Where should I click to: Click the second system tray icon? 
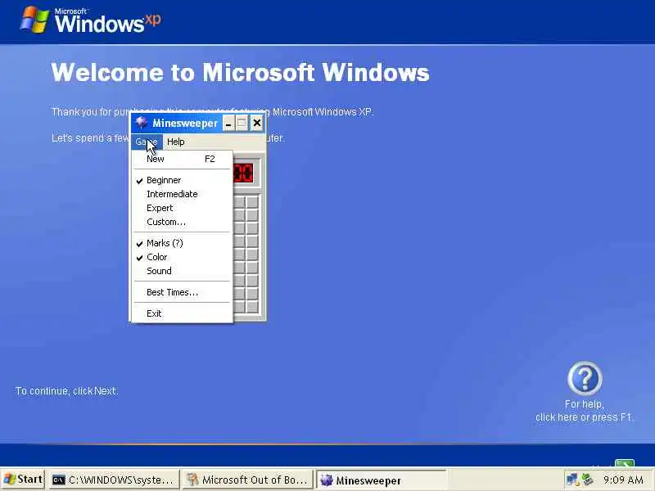(x=587, y=480)
